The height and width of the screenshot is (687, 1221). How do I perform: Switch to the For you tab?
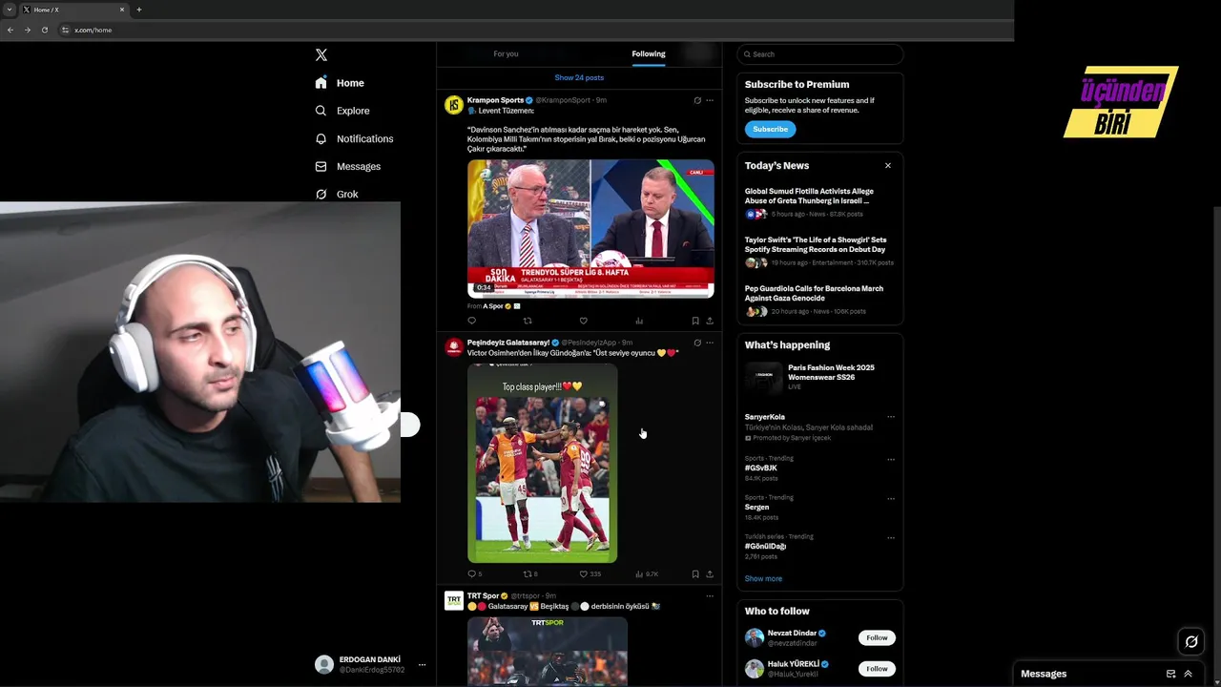pyautogui.click(x=506, y=54)
